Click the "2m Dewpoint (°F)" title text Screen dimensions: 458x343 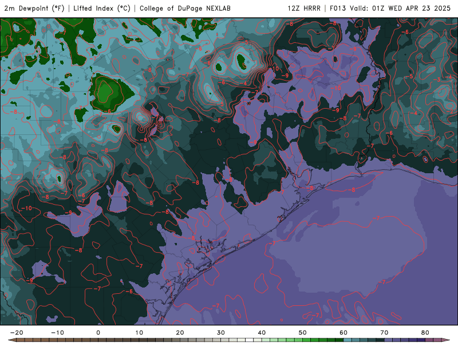point(34,9)
